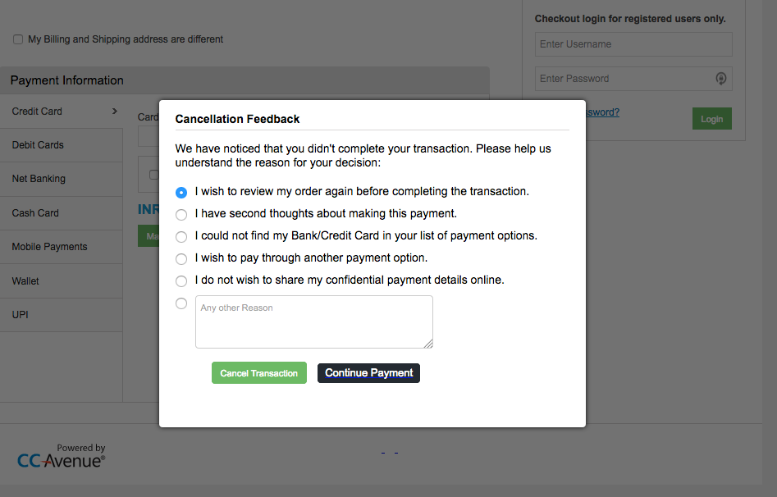Select 'I wish to review my order' option
777x497 pixels.
(x=181, y=192)
